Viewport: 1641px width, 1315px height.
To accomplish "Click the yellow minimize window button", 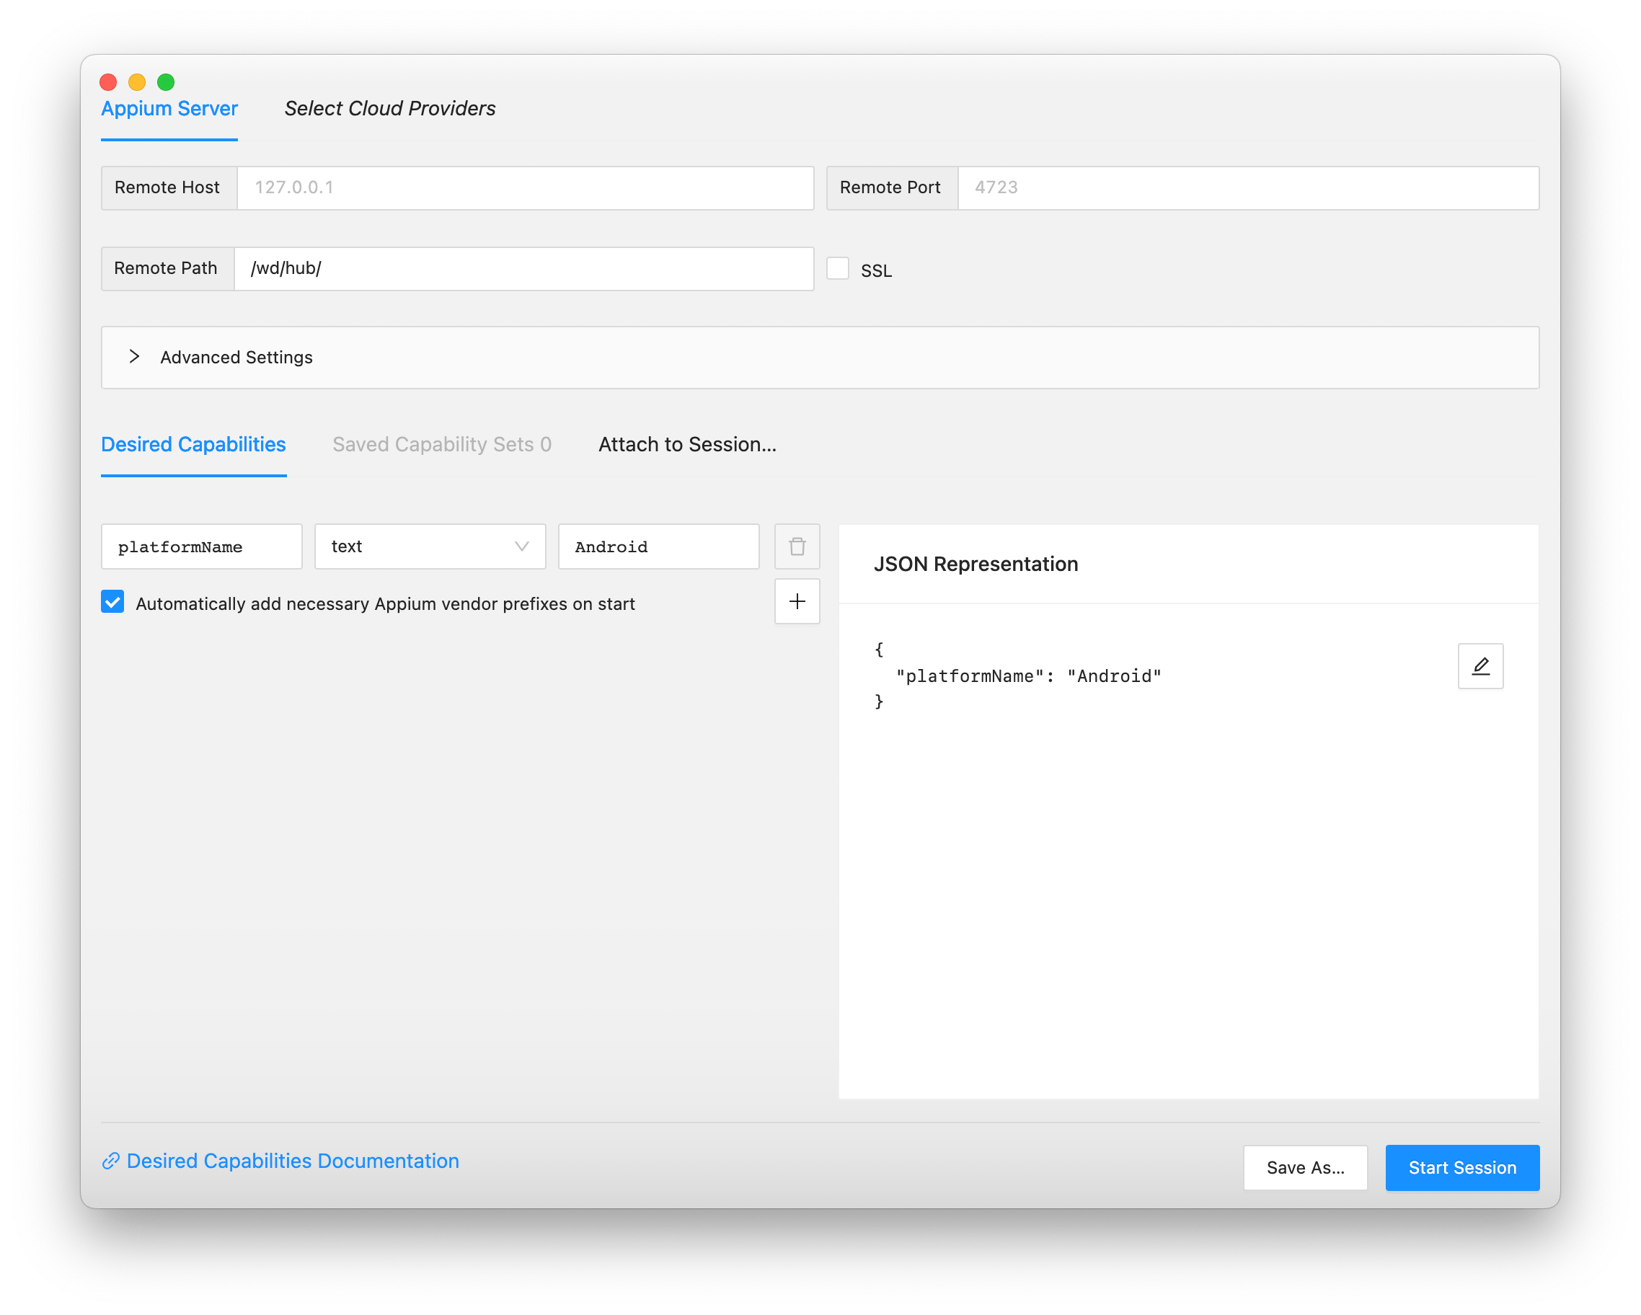I will coord(137,82).
